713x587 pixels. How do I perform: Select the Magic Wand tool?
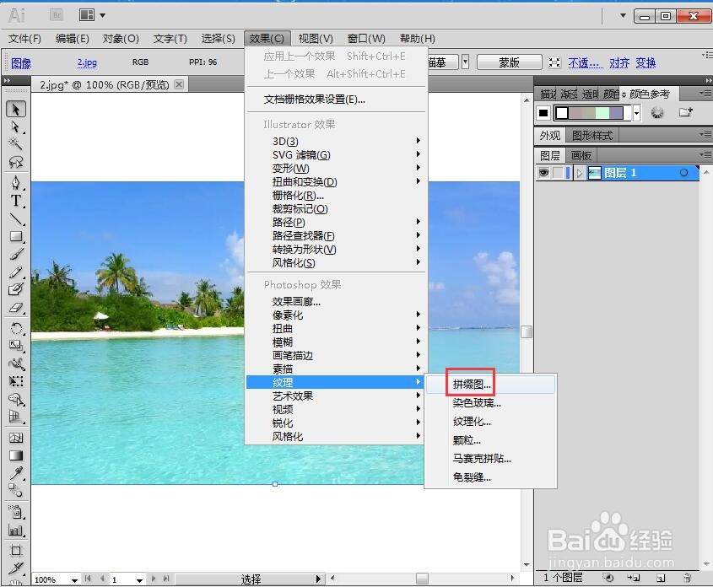(x=16, y=144)
